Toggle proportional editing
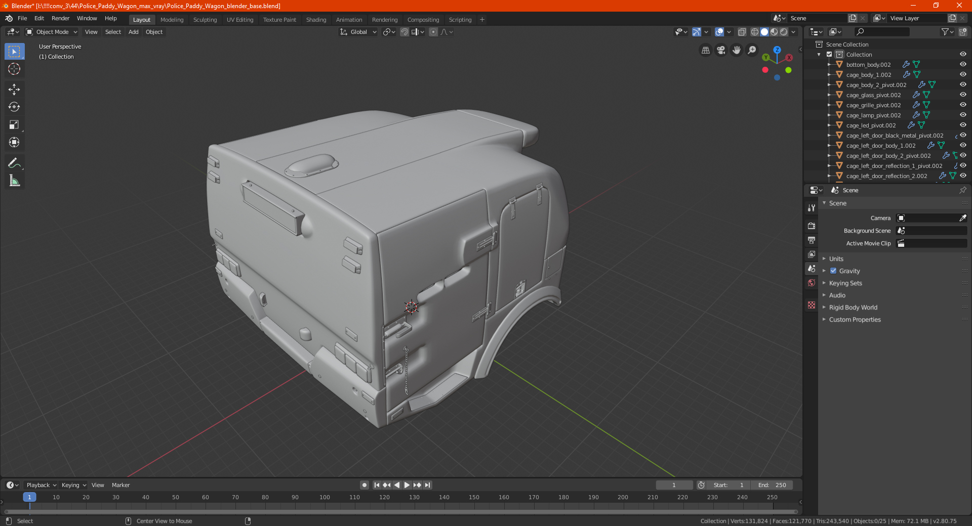The image size is (972, 526). 433,32
